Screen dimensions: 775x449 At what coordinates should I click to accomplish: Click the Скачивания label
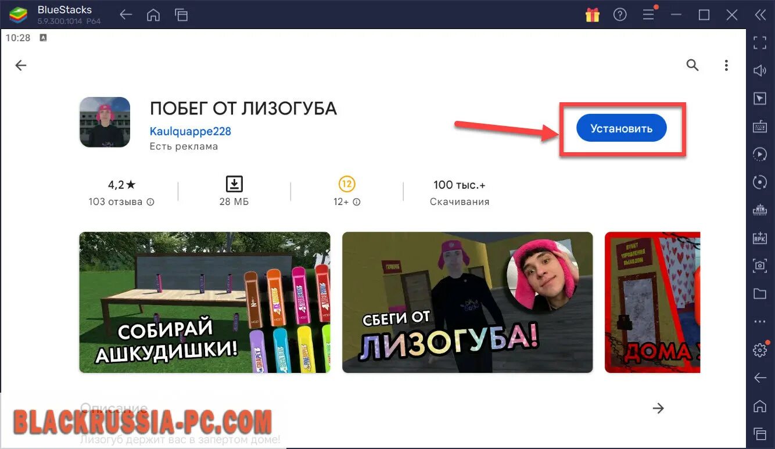pos(460,202)
